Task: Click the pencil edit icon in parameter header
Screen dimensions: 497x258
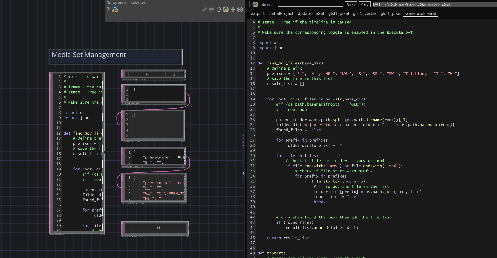Action: click(204, 9)
